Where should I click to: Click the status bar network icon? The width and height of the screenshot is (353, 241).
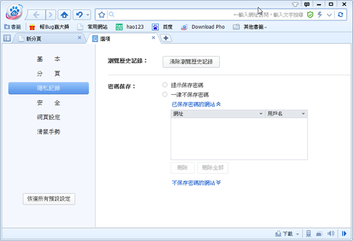[319, 234]
